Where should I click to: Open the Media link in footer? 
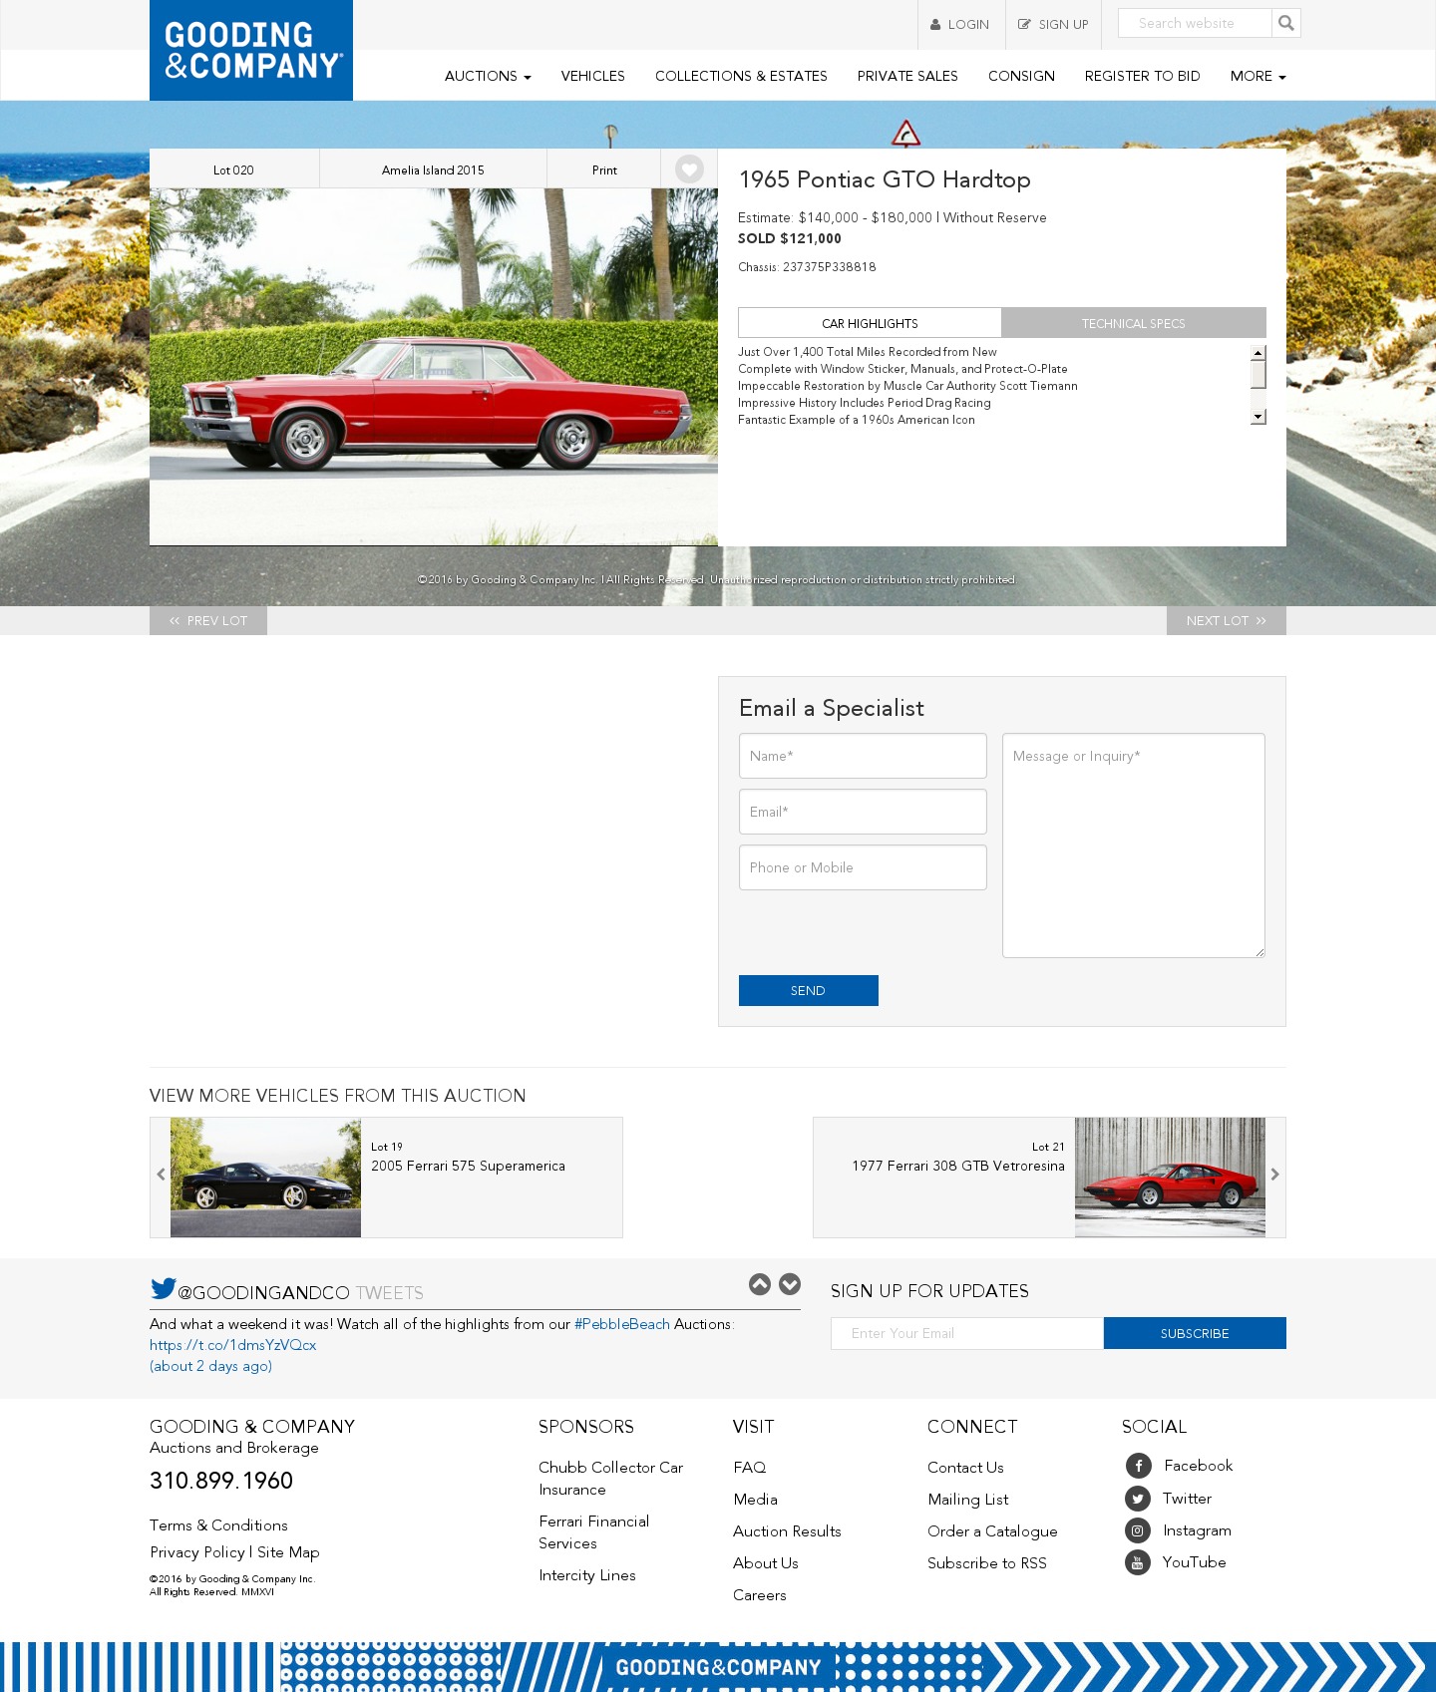click(x=755, y=1500)
